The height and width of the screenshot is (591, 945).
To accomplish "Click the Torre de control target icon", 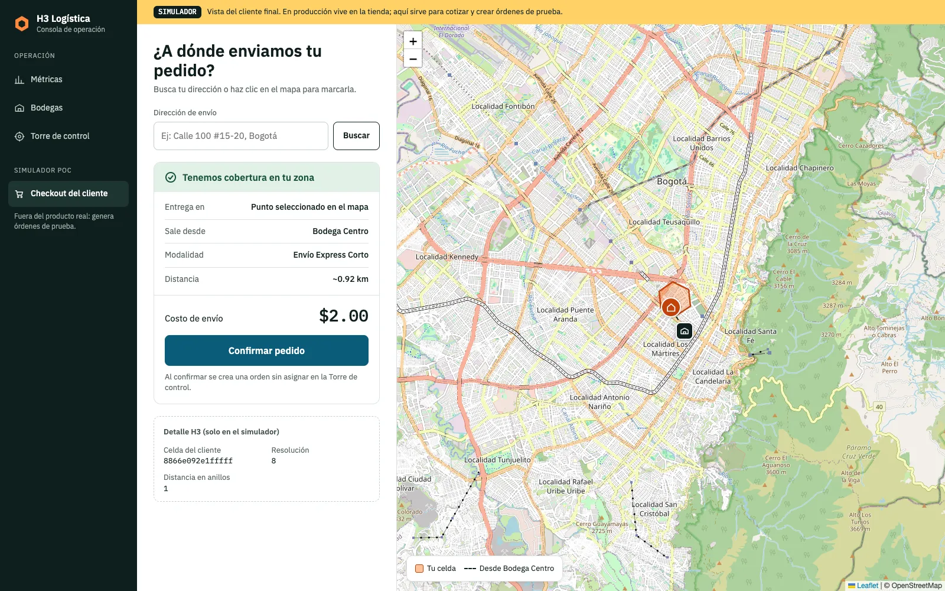I will point(19,136).
